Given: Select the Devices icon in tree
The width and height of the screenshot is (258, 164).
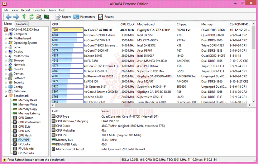Looking at the screenshot, I should [10, 74].
